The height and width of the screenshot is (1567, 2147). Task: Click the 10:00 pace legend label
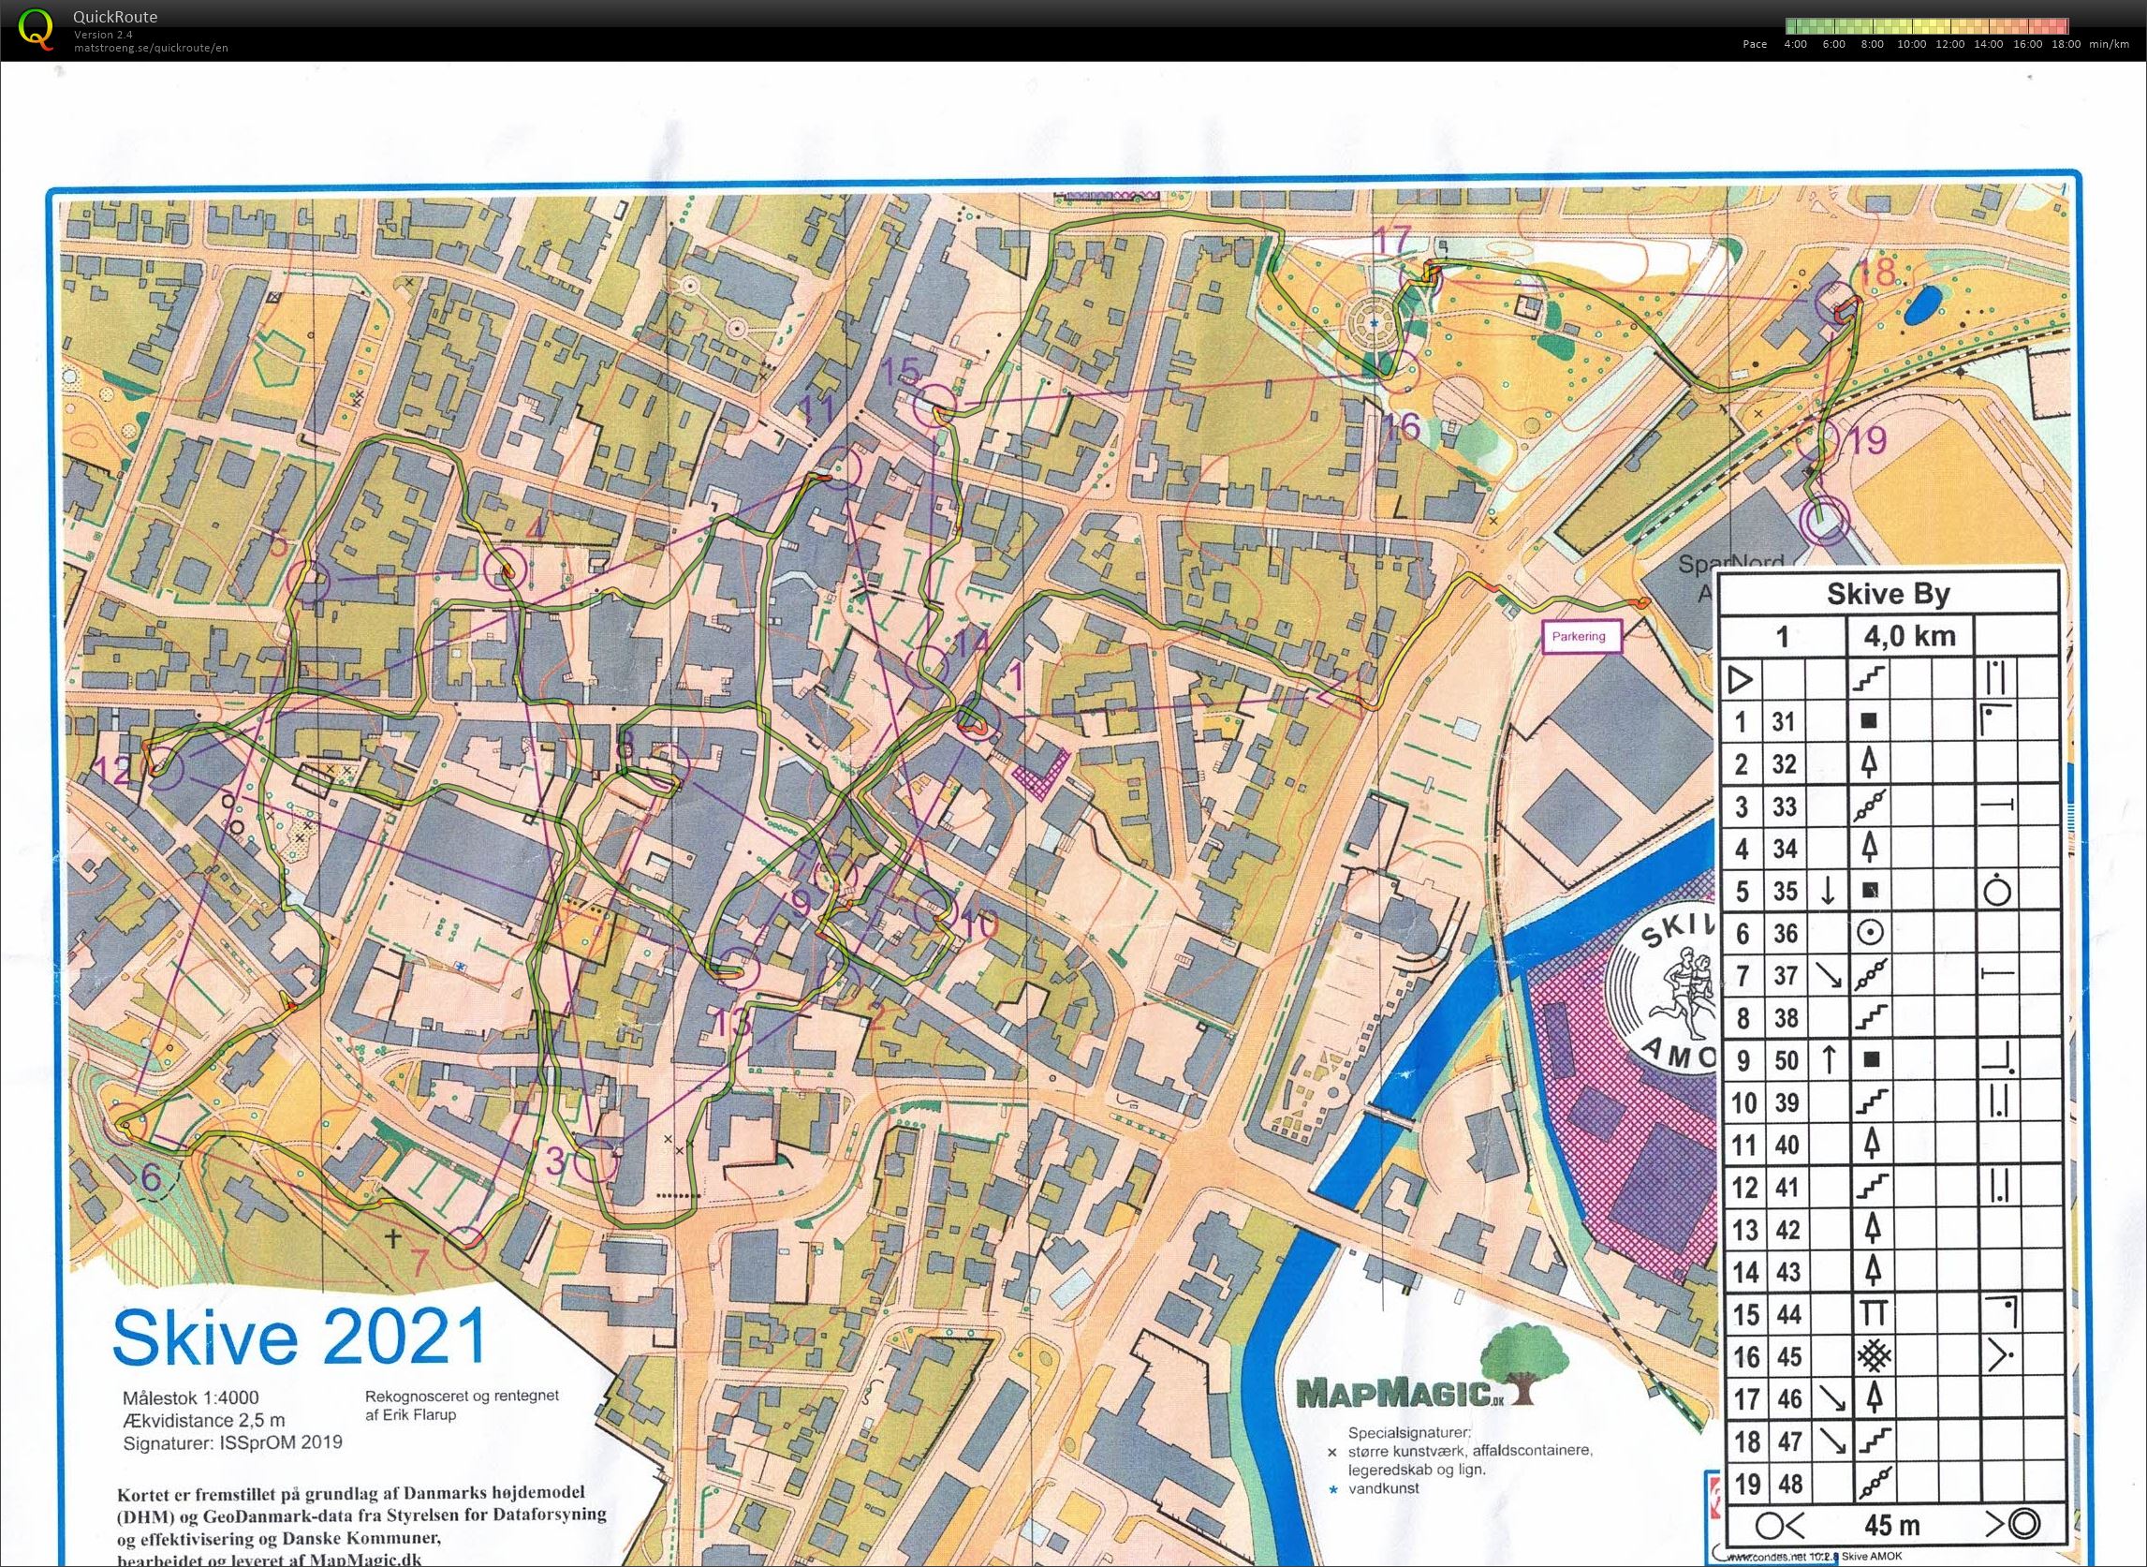(x=1911, y=45)
